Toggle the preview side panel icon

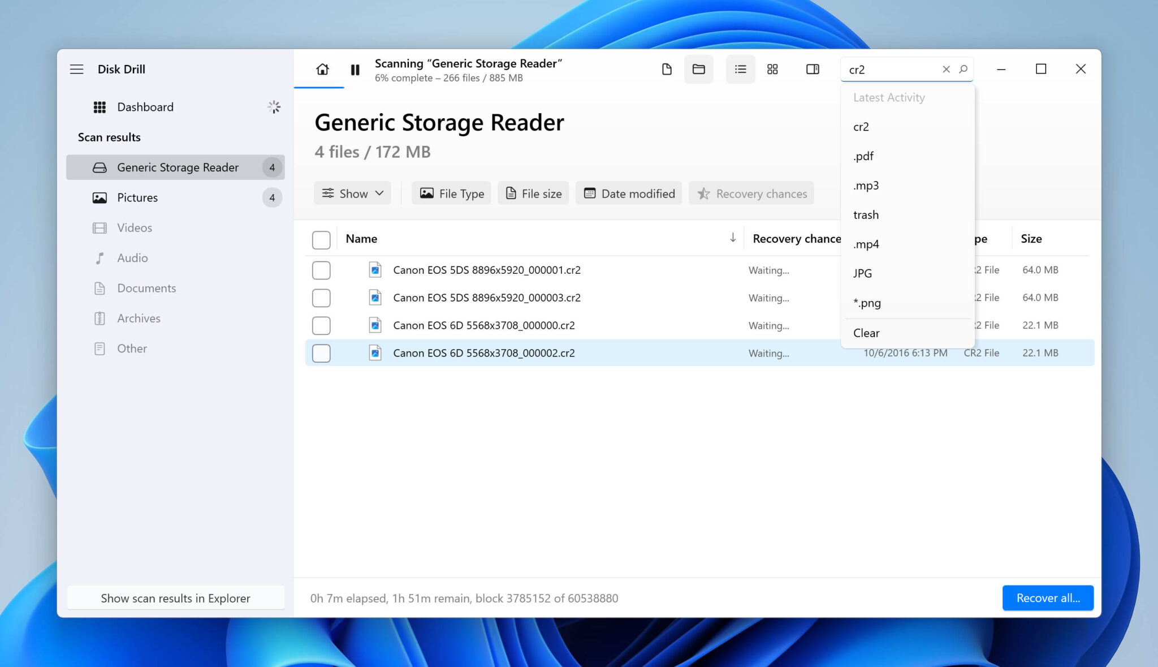[812, 69]
